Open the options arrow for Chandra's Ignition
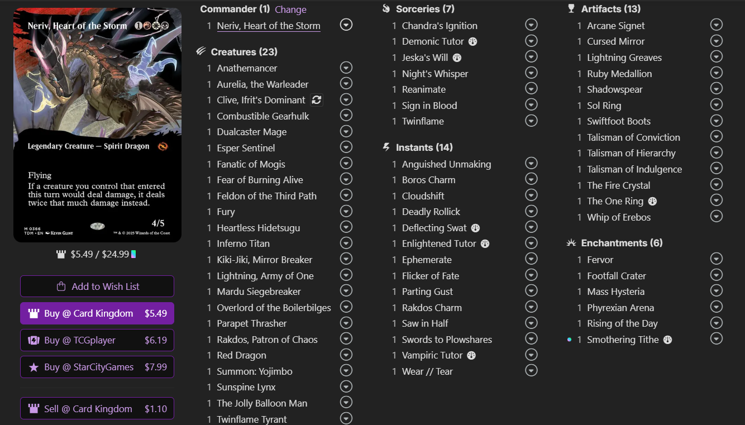Screen dimensions: 745x425 [x=531, y=25]
